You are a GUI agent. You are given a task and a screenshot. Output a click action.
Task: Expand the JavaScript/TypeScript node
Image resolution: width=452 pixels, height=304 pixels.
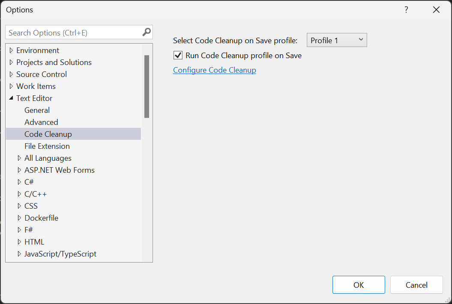(x=19, y=254)
